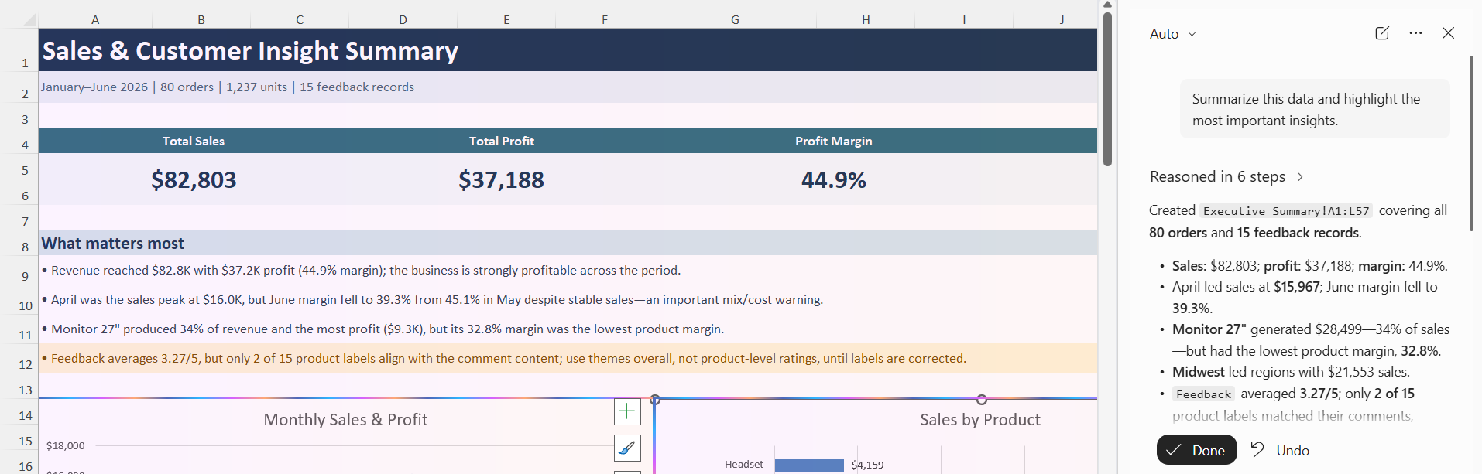1482x474 pixels.
Task: Select the What matters most heading
Action: pyautogui.click(x=568, y=243)
